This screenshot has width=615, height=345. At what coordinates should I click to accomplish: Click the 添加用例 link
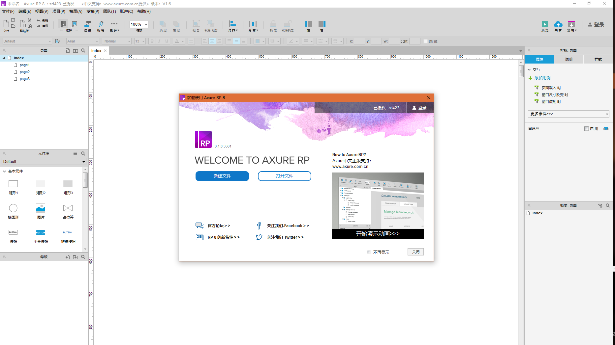click(x=542, y=78)
